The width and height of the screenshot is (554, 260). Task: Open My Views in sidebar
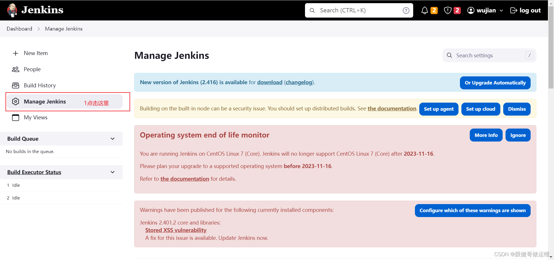[35, 118]
